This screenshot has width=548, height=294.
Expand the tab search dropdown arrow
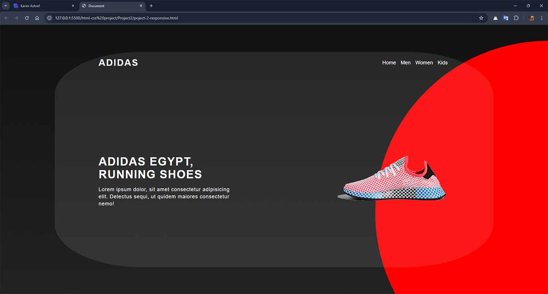tap(6, 6)
